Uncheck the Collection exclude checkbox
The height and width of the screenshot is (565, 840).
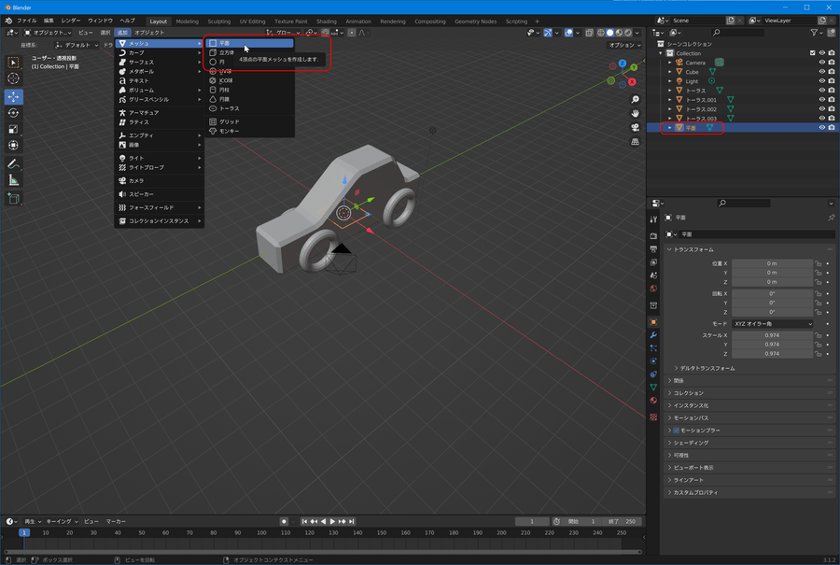[812, 53]
